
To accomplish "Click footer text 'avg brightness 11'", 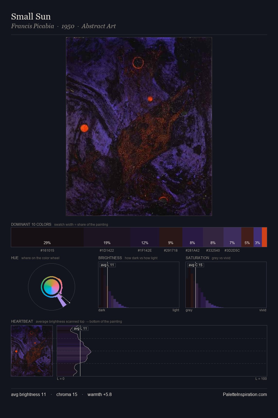I will [28, 394].
